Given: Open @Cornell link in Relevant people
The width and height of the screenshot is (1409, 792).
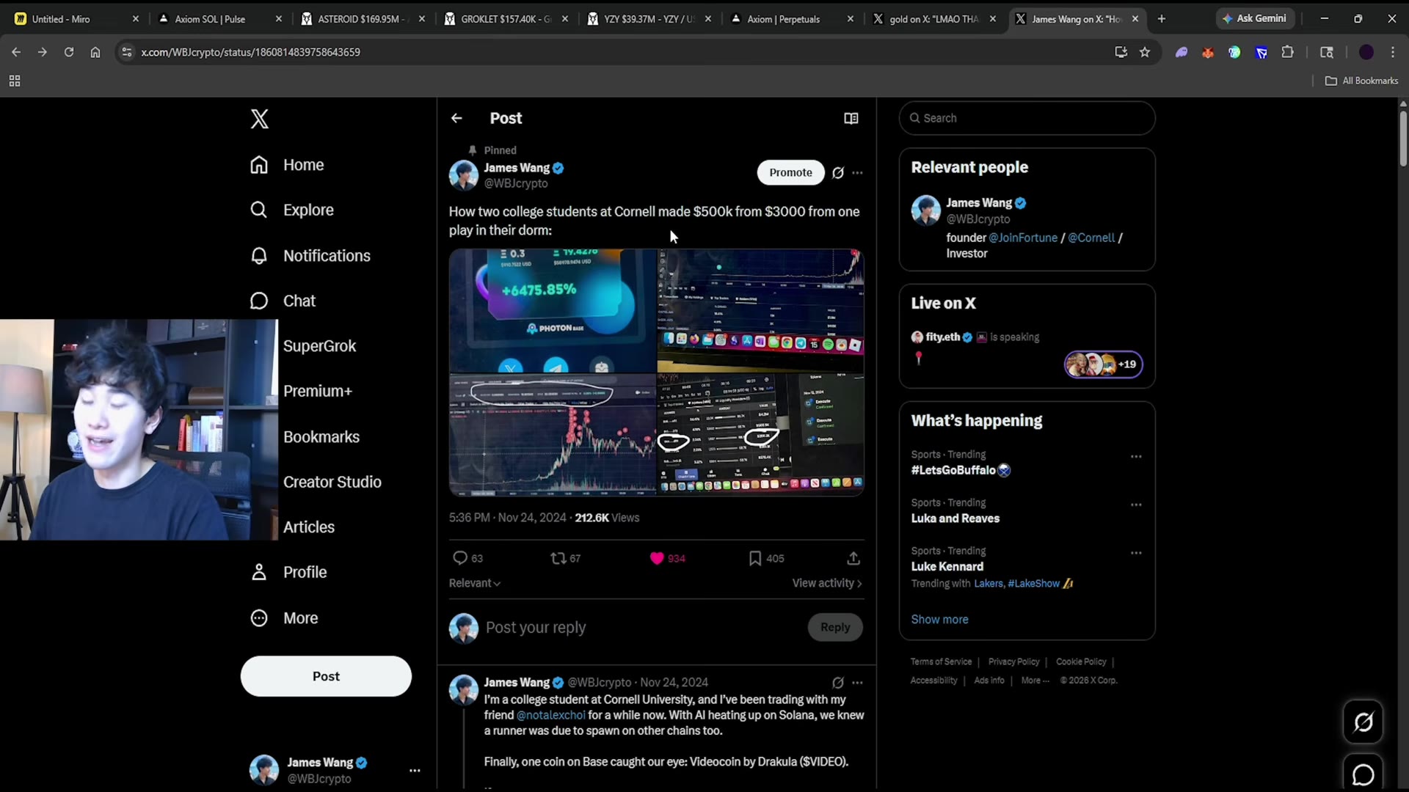Looking at the screenshot, I should pos(1091,238).
